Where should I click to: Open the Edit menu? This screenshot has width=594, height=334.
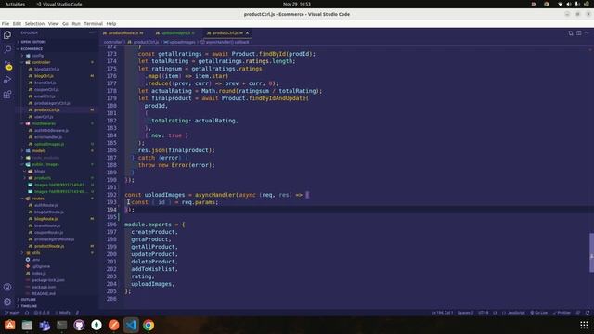tap(17, 23)
